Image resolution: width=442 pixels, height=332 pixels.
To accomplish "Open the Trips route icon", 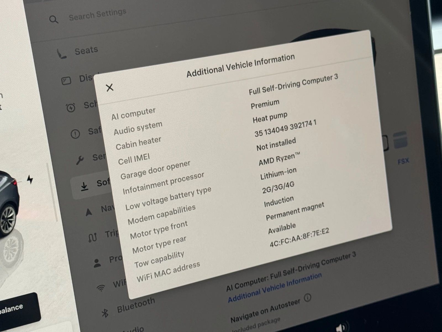I will point(93,237).
